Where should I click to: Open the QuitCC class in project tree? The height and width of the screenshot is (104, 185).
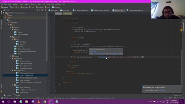click(x=22, y=44)
